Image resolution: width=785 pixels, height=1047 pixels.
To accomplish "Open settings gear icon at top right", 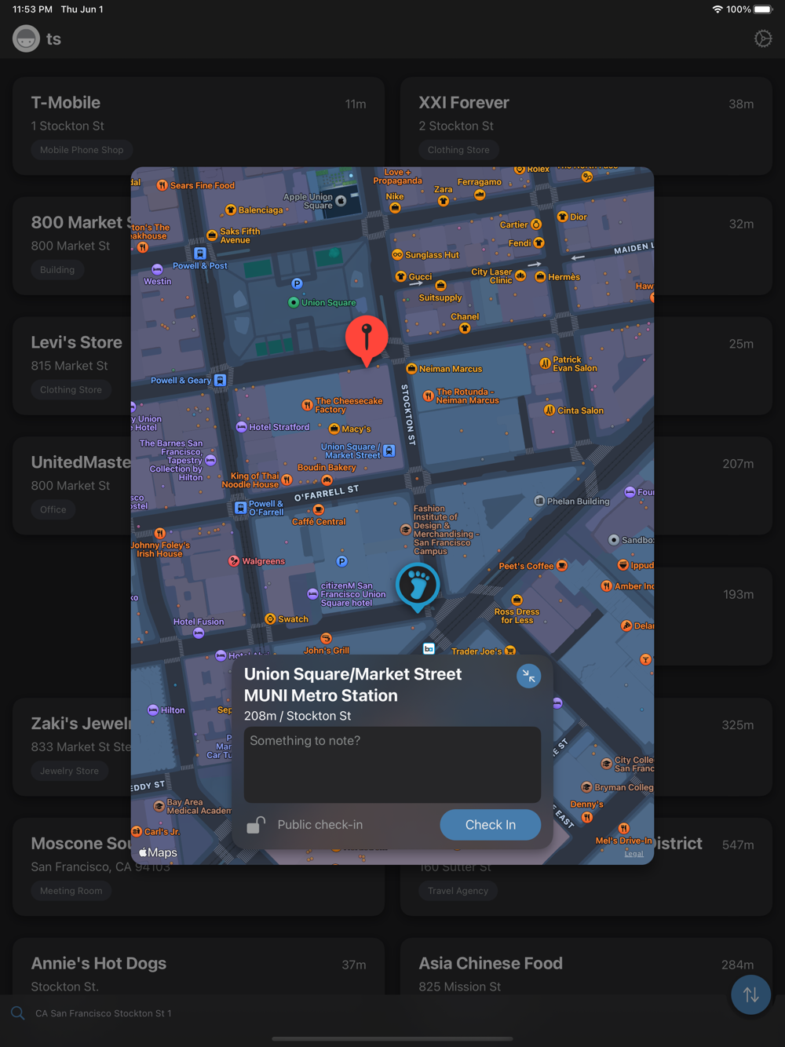I will click(763, 38).
